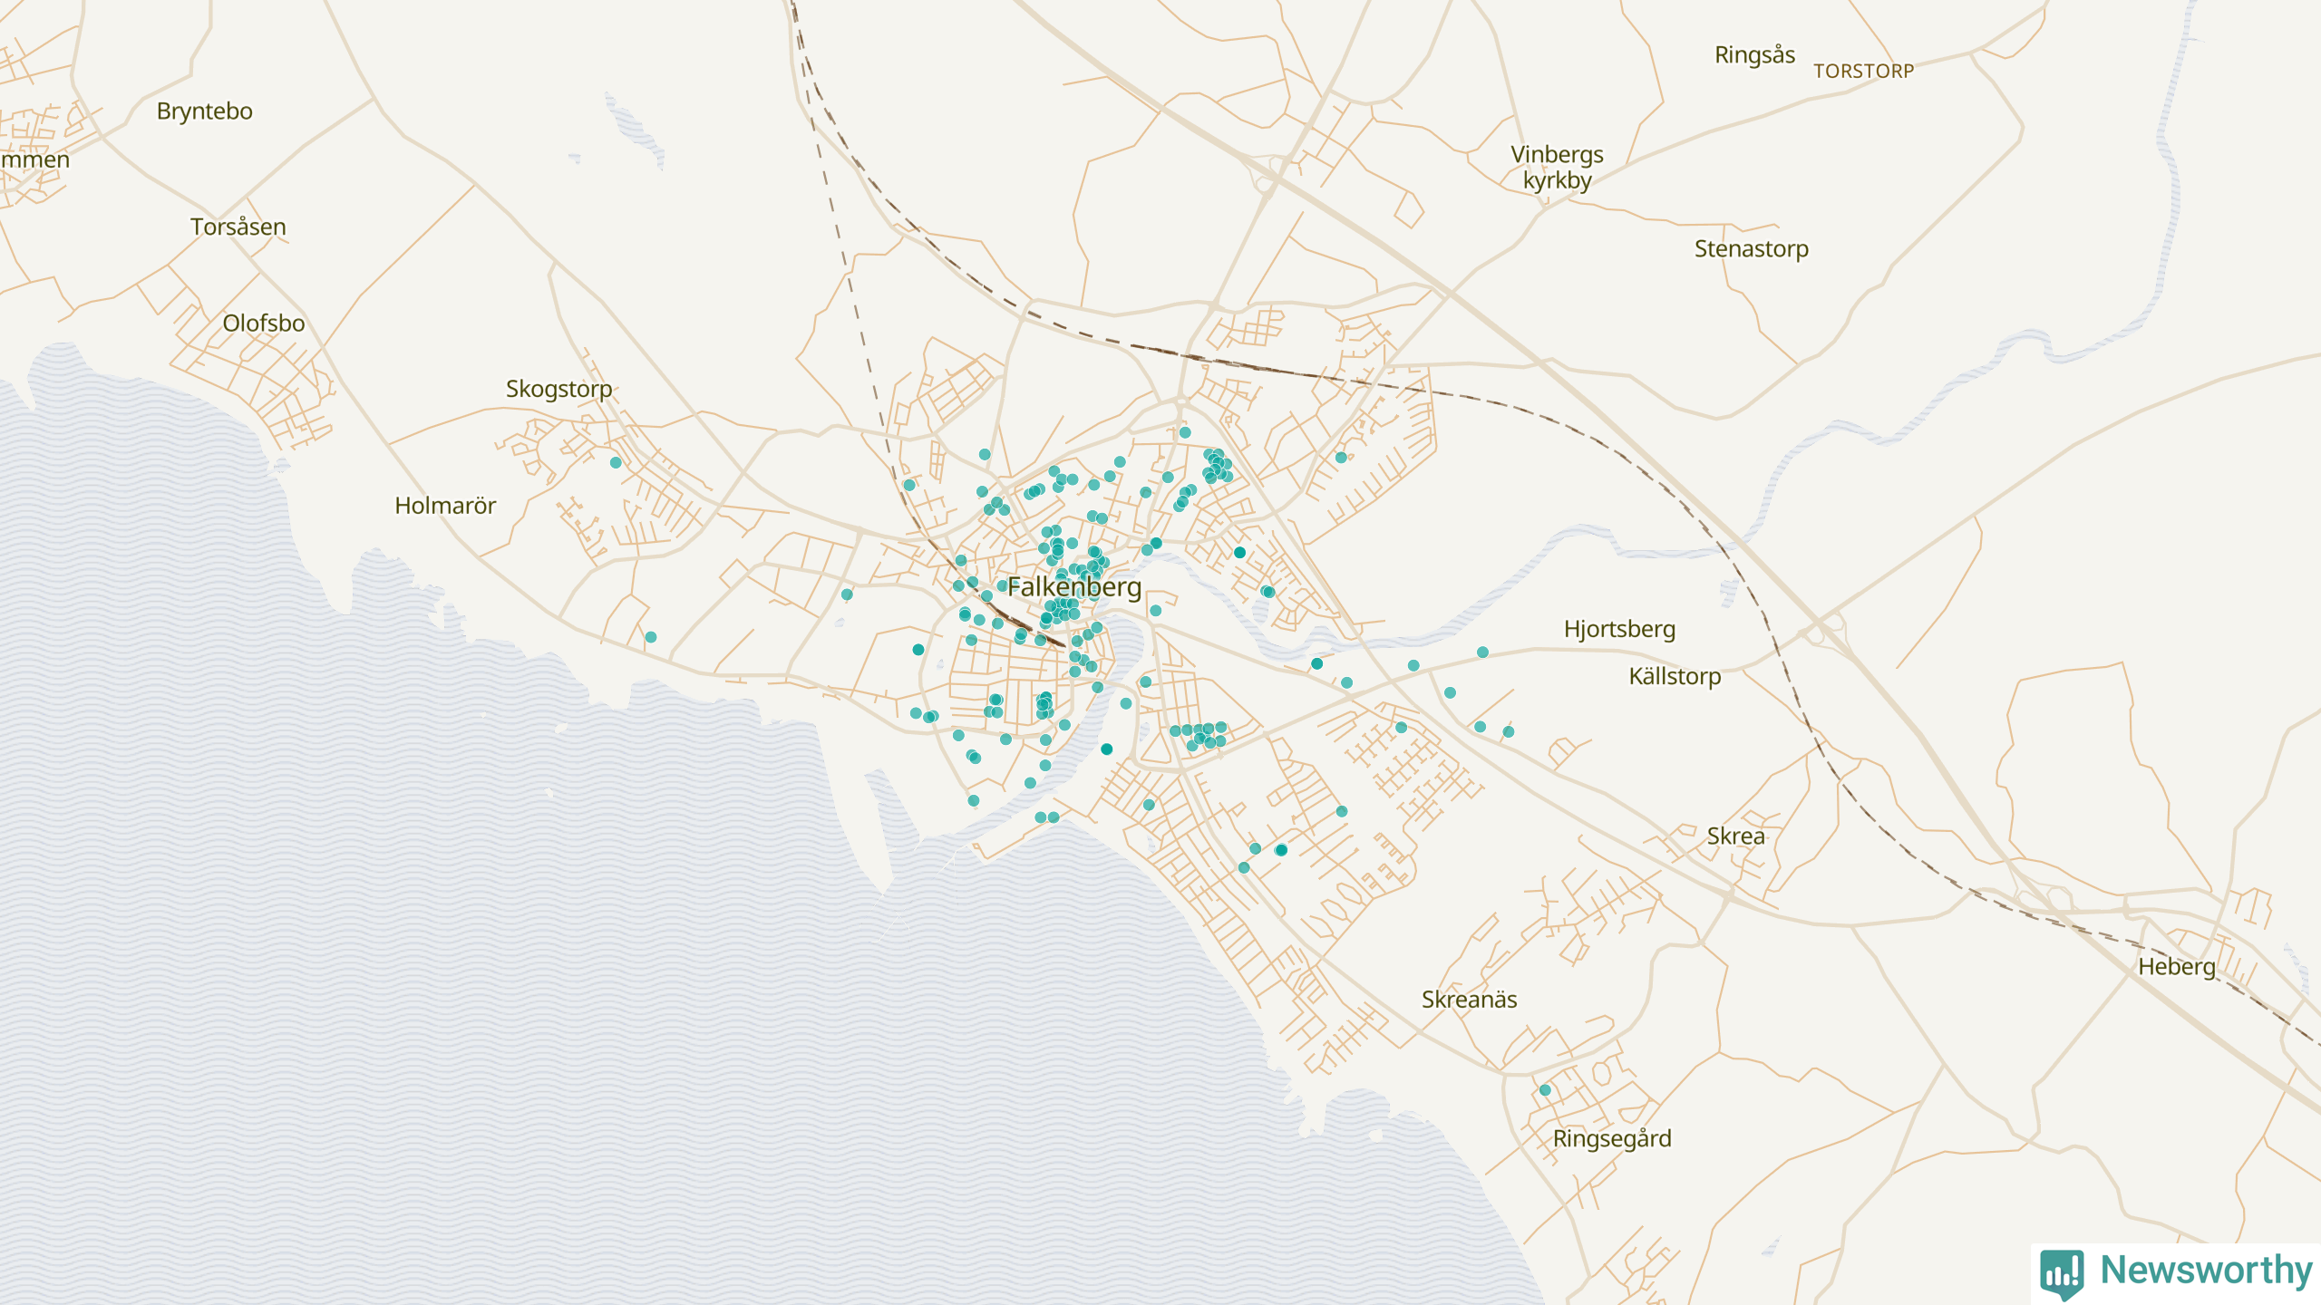
Task: Click the Torsåsen place label
Action: [238, 227]
